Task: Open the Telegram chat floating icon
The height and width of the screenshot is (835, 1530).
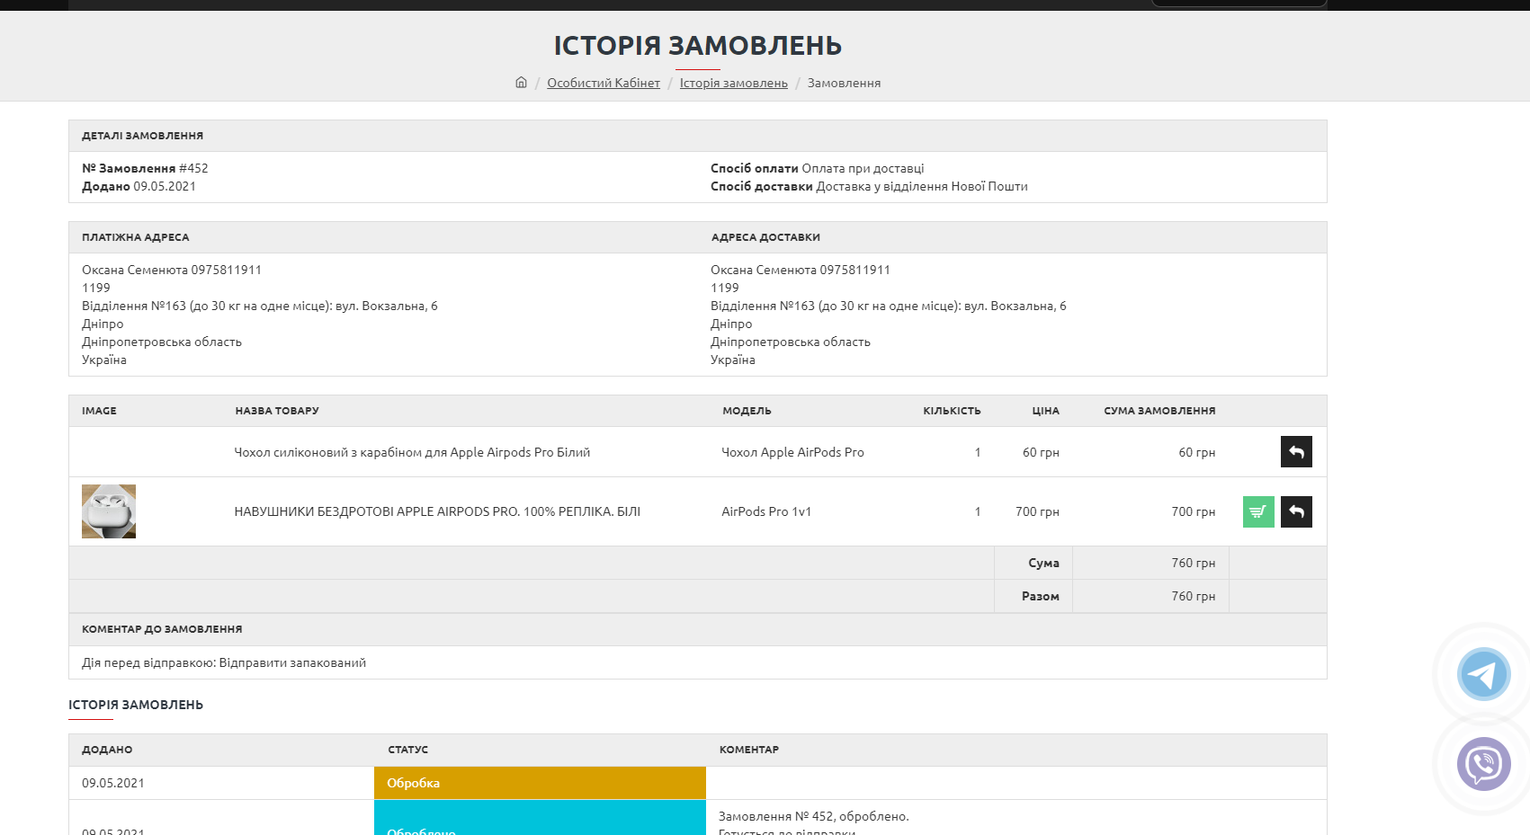Action: (x=1483, y=674)
